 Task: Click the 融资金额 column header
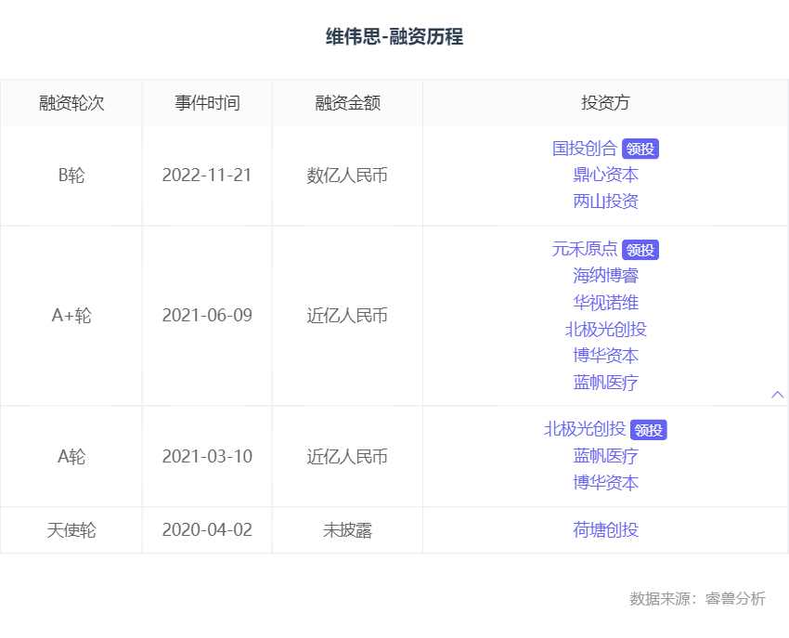point(347,103)
